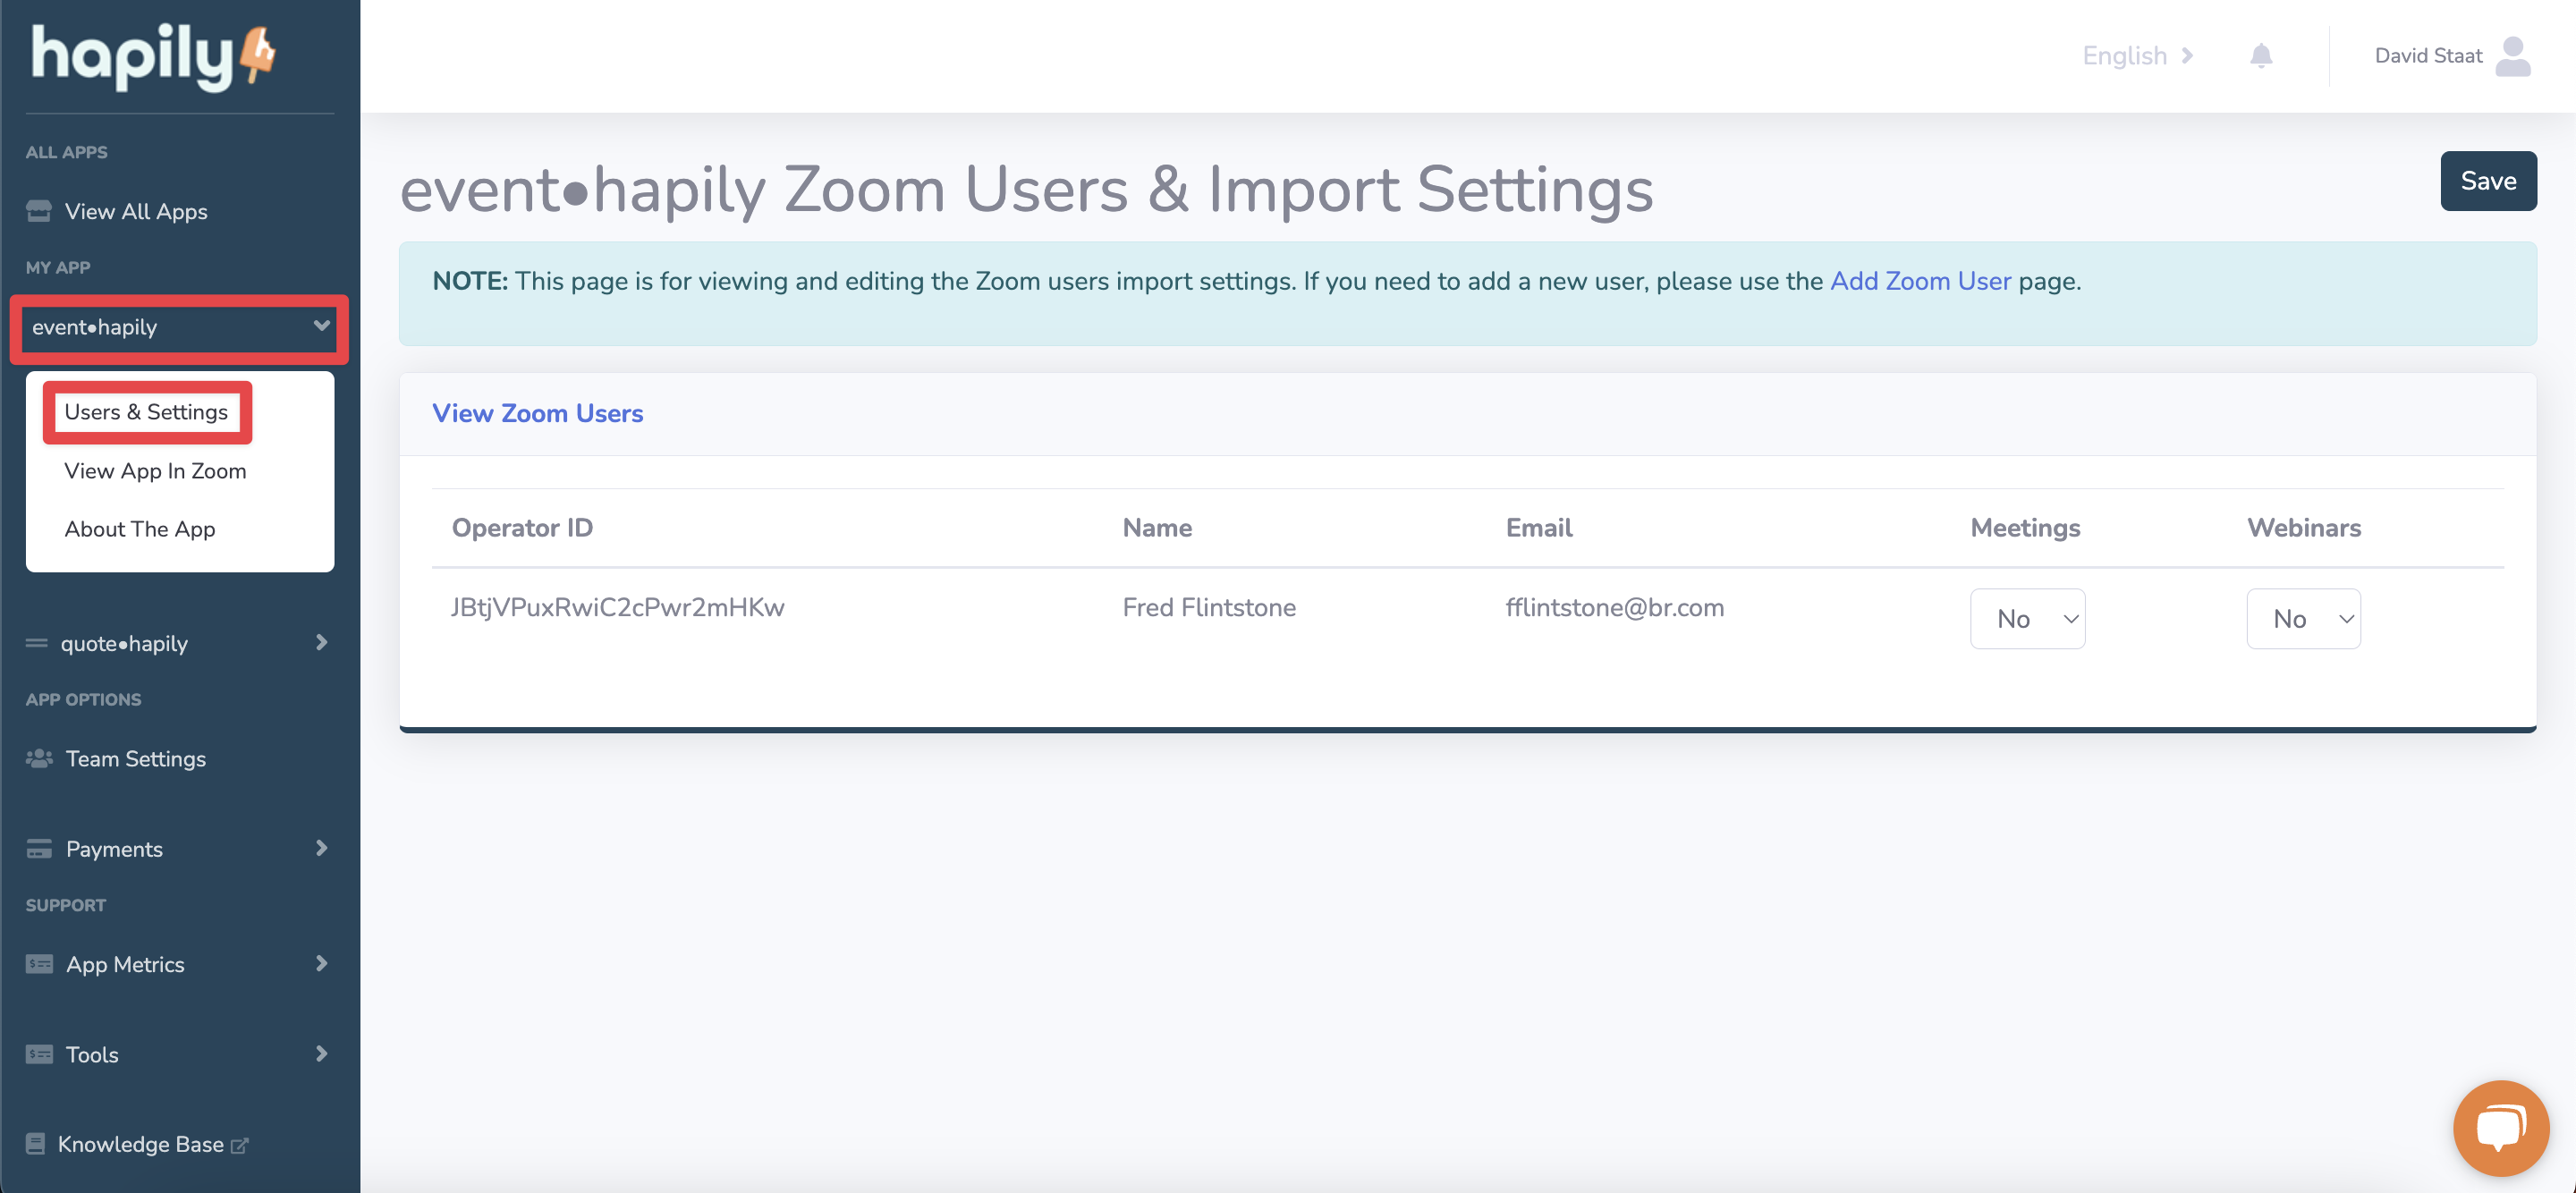Click the Payments card icon
This screenshot has height=1193, width=2576.
tap(39, 849)
